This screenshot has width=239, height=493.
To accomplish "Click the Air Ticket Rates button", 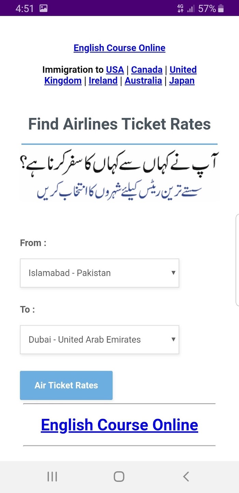I will pos(66,385).
